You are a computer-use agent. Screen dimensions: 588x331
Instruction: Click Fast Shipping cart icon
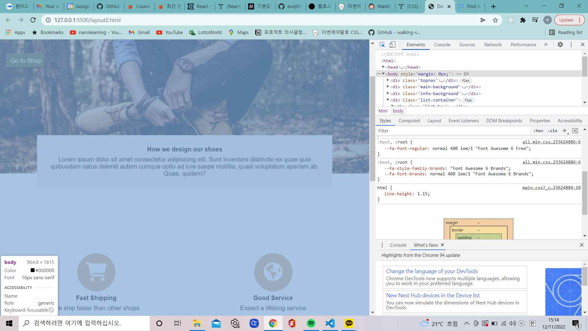point(96,272)
